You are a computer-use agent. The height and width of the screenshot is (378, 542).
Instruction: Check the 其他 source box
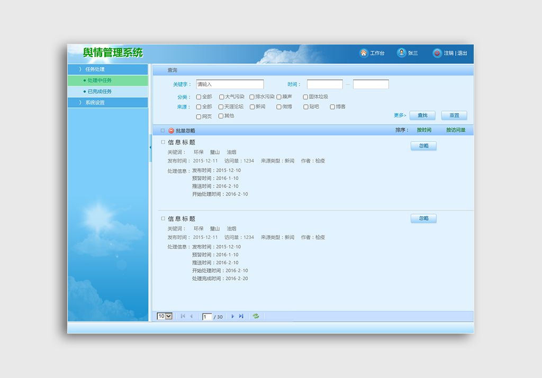(221, 116)
